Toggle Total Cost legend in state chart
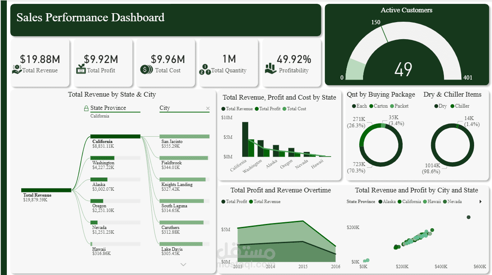Screen dimensions: 492x275 [x=295, y=109]
